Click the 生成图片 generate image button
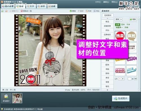This screenshot has height=111, width=141. point(121,98)
